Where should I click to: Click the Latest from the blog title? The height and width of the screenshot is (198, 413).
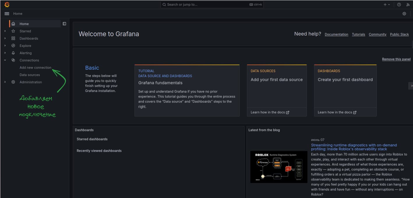[264, 130]
